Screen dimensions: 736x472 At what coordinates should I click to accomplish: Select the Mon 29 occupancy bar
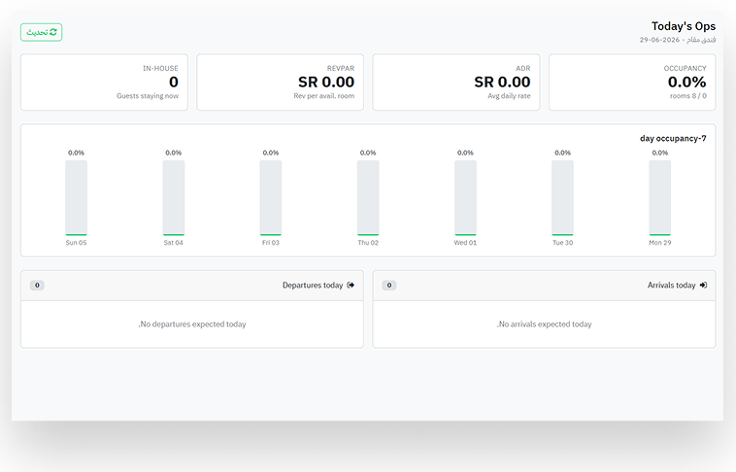(x=660, y=198)
